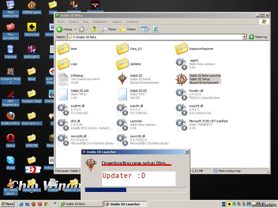Open the WMMail agent desktop icon
The image size is (278, 208).
click(32, 7)
